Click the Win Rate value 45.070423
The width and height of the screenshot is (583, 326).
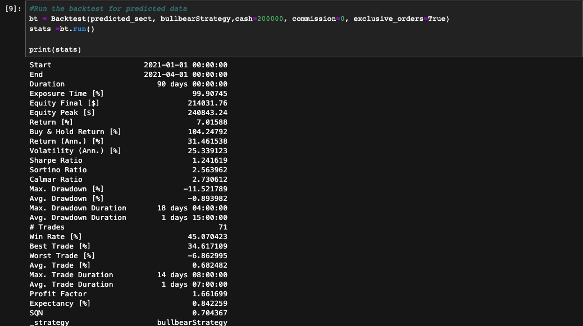click(207, 237)
